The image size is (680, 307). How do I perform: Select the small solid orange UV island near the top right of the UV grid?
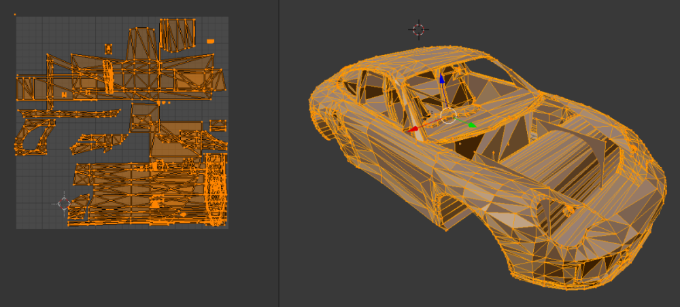tap(211, 41)
